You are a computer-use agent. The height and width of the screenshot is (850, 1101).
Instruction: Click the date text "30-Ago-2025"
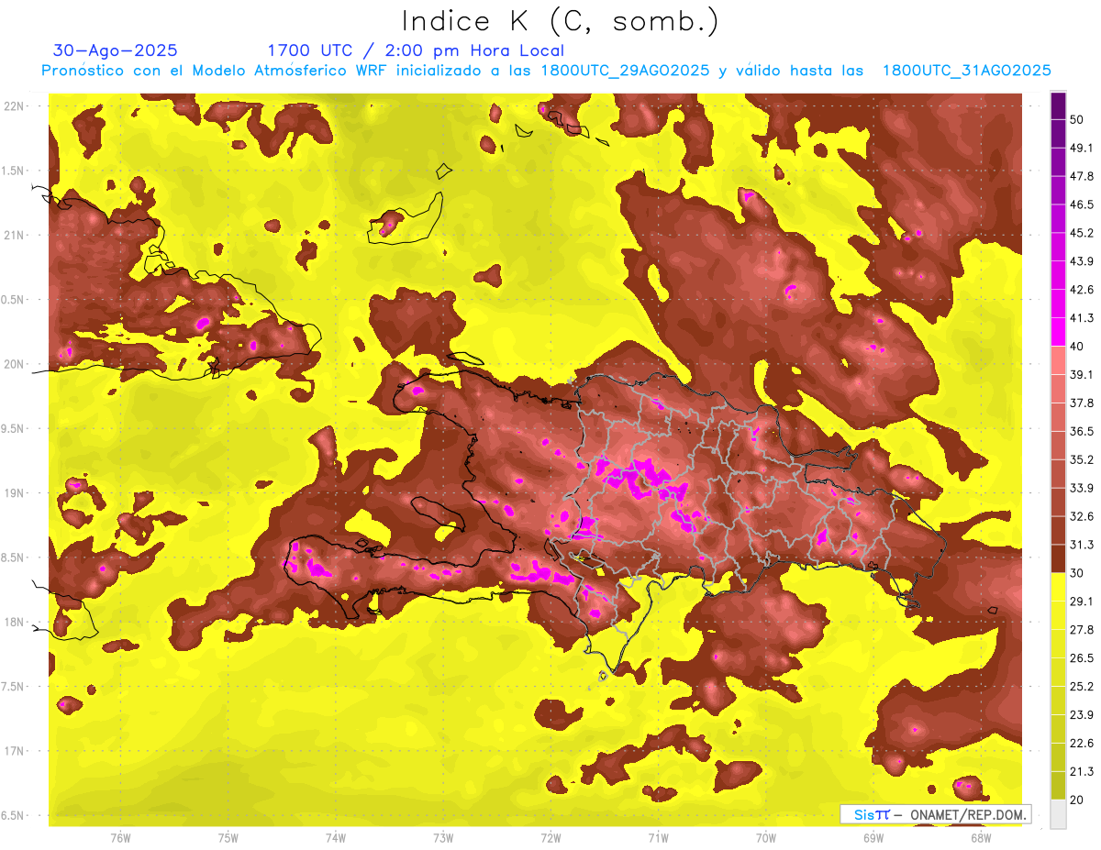click(x=116, y=50)
